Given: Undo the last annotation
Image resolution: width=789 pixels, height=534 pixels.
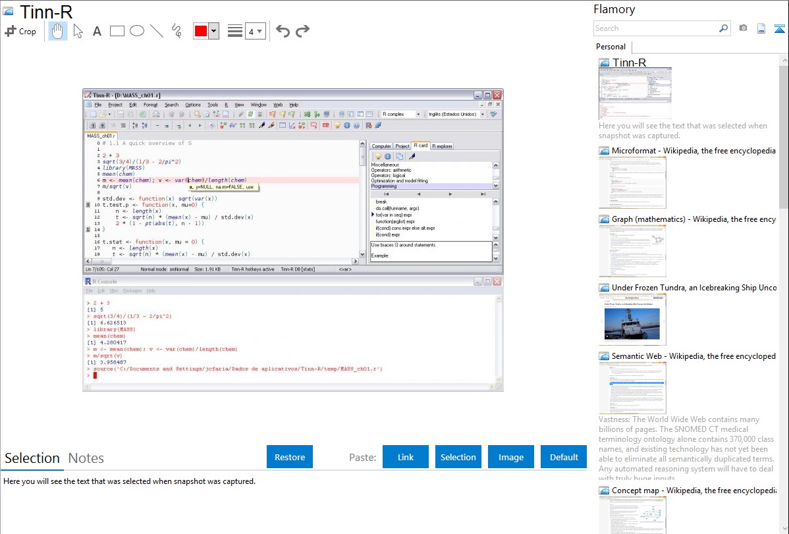Looking at the screenshot, I should [x=283, y=31].
